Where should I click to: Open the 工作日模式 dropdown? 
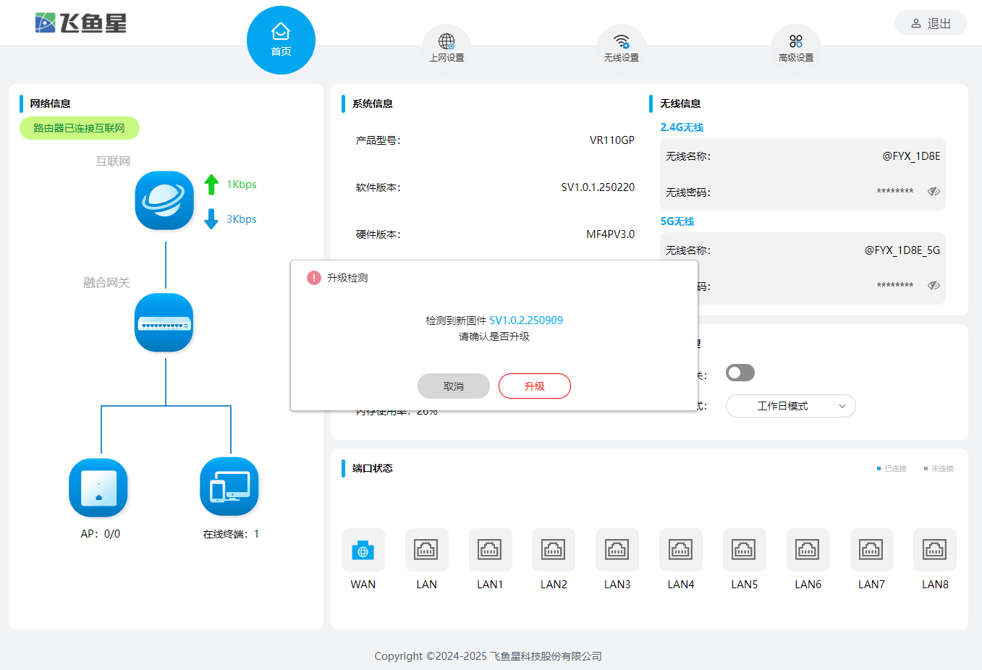tap(790, 406)
